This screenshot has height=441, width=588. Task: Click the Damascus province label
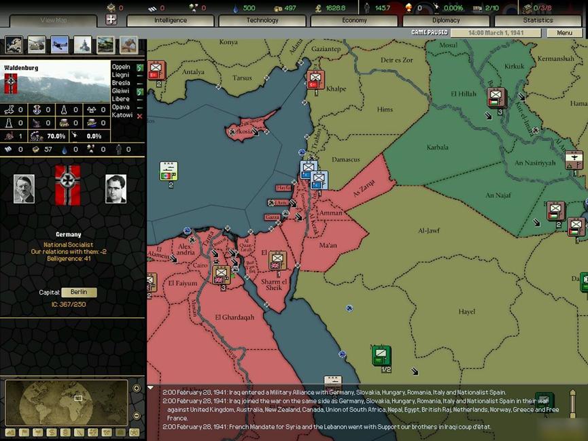(345, 159)
